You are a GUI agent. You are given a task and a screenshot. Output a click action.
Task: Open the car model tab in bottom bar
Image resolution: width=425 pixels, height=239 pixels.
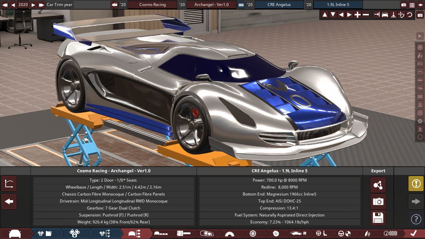pyautogui.click(x=15, y=234)
